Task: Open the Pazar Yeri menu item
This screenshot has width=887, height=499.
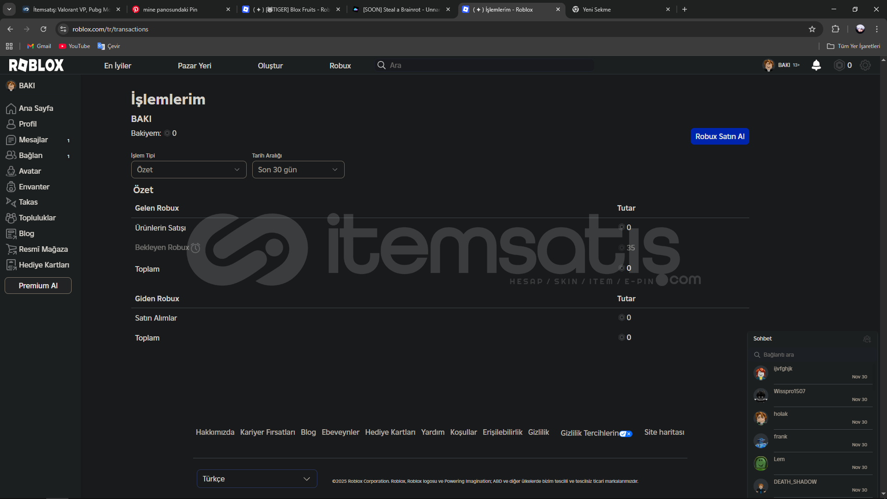Action: click(194, 66)
